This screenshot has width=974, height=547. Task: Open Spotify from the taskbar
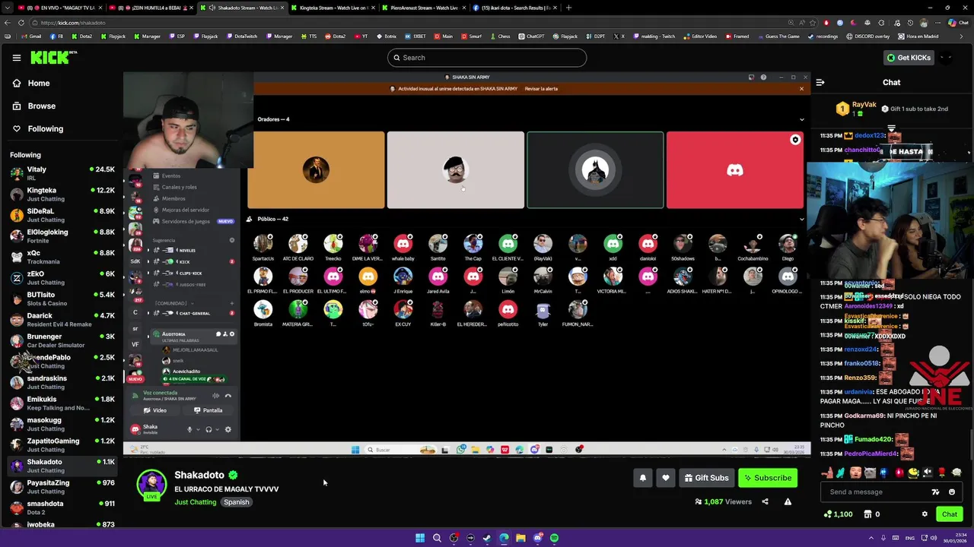[x=554, y=538]
